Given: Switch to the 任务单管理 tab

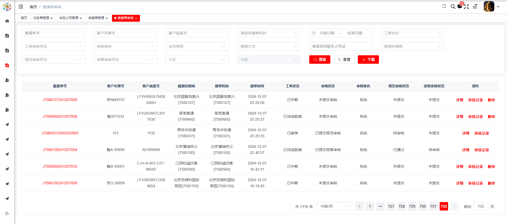Looking at the screenshot, I should click(41, 18).
